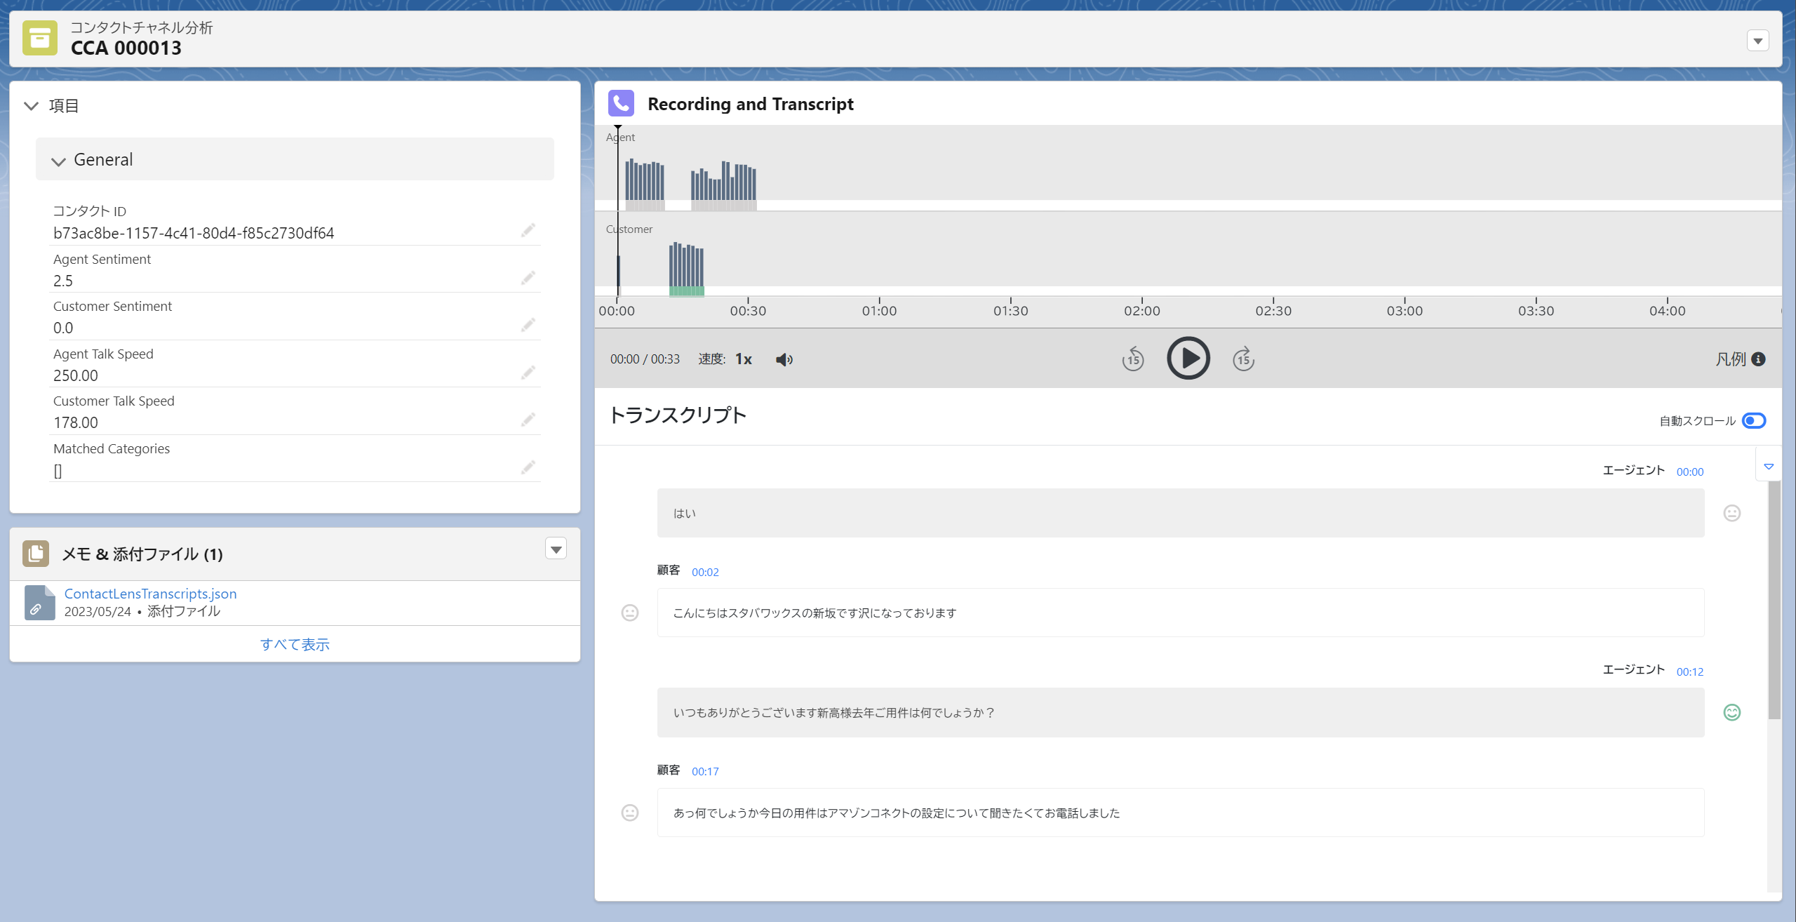Viewport: 1796px width, 922px height.
Task: Edit Agent Talk Speed pencil icon
Action: point(528,373)
